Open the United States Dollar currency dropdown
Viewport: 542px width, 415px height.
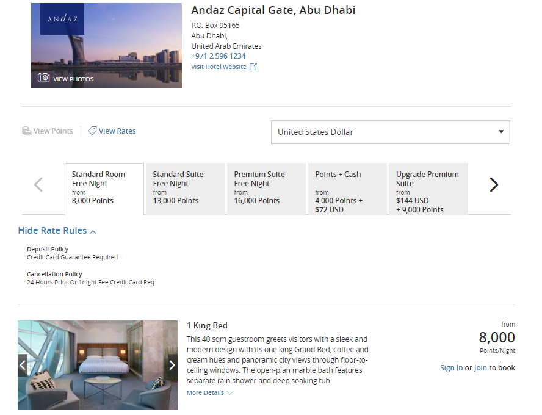390,132
